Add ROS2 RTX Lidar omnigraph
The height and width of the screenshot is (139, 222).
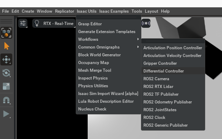[173, 87]
